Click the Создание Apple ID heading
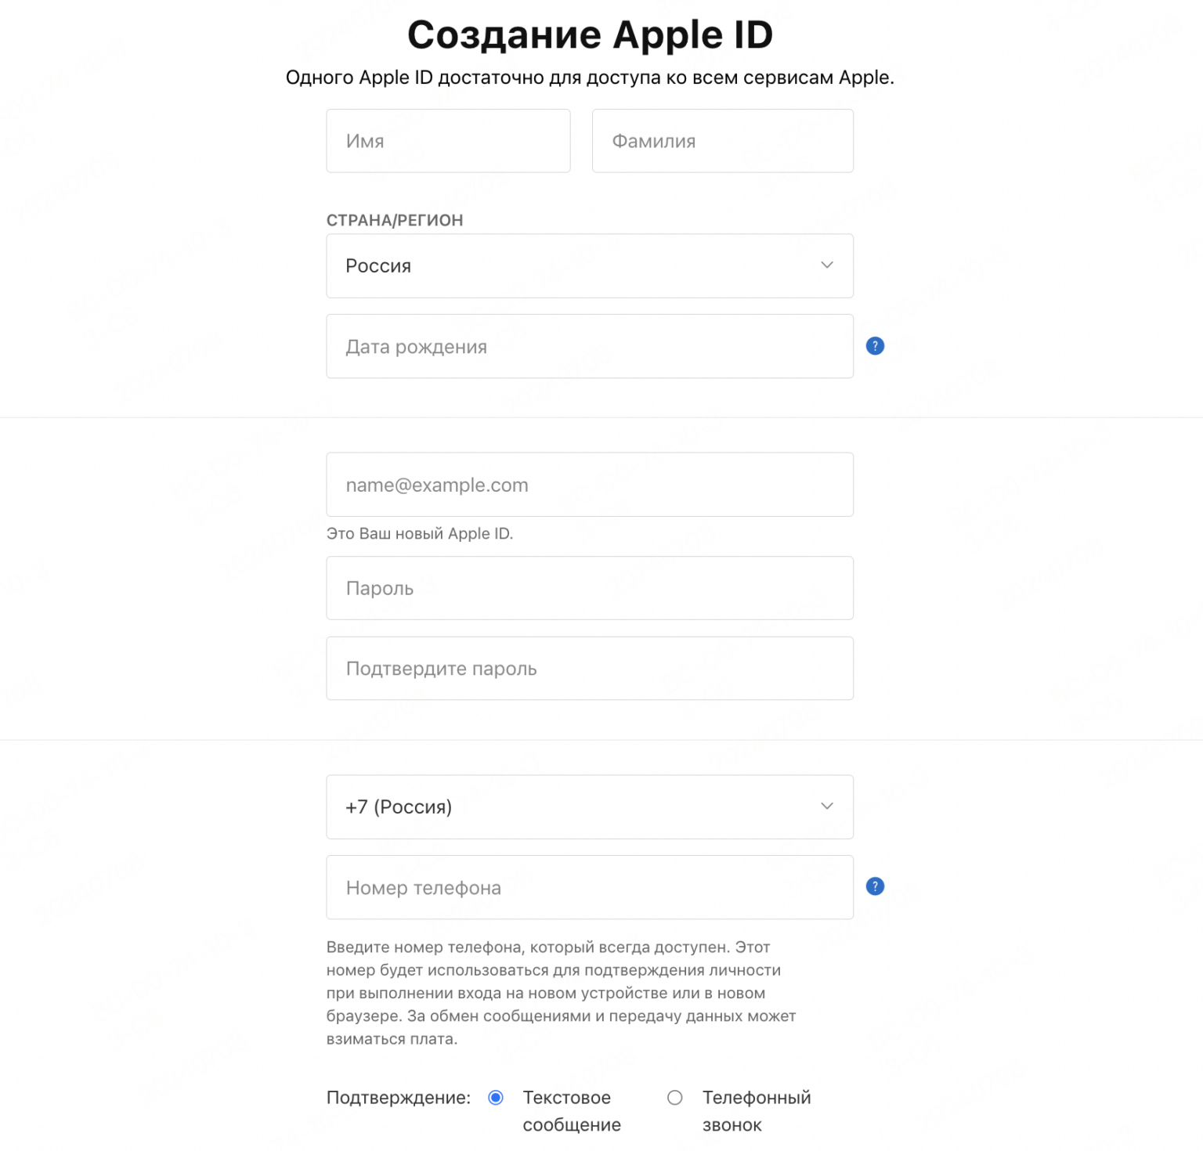Image resolution: width=1203 pixels, height=1151 pixels. click(x=590, y=35)
